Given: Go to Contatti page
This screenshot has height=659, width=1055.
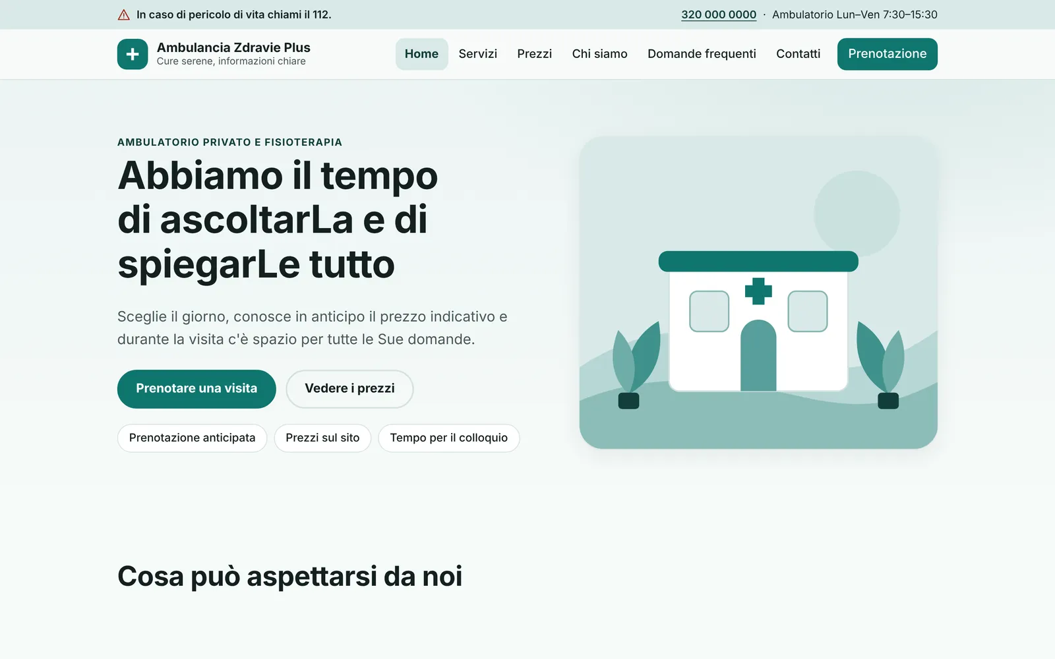Looking at the screenshot, I should coord(799,54).
